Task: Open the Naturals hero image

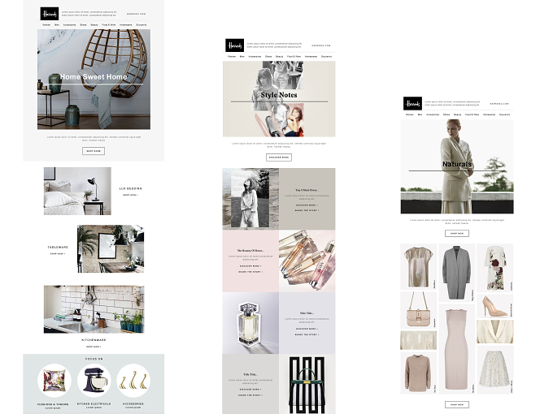Action: point(457,166)
